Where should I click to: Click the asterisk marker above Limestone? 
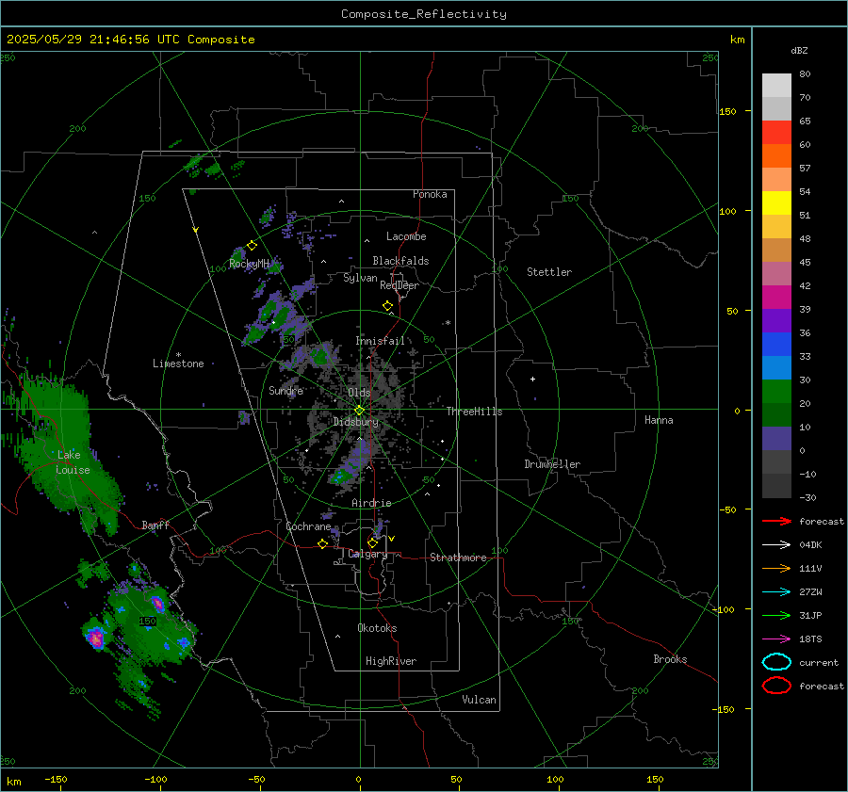click(x=178, y=355)
